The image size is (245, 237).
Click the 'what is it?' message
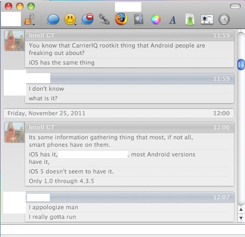coord(43,98)
